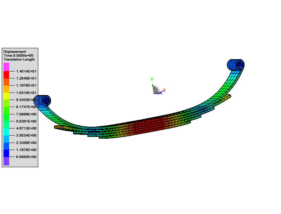This screenshot has height=214, width=281.
Task: Click the Translation Length label
Action: (x=19, y=59)
